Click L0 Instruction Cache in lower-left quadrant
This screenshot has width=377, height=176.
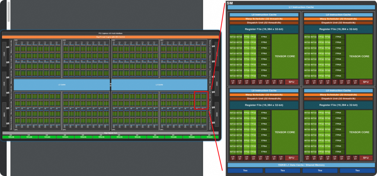pyautogui.click(x=264, y=91)
